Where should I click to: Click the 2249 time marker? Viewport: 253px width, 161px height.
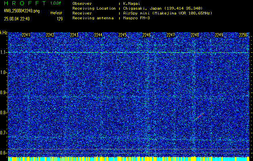(x=219, y=35)
